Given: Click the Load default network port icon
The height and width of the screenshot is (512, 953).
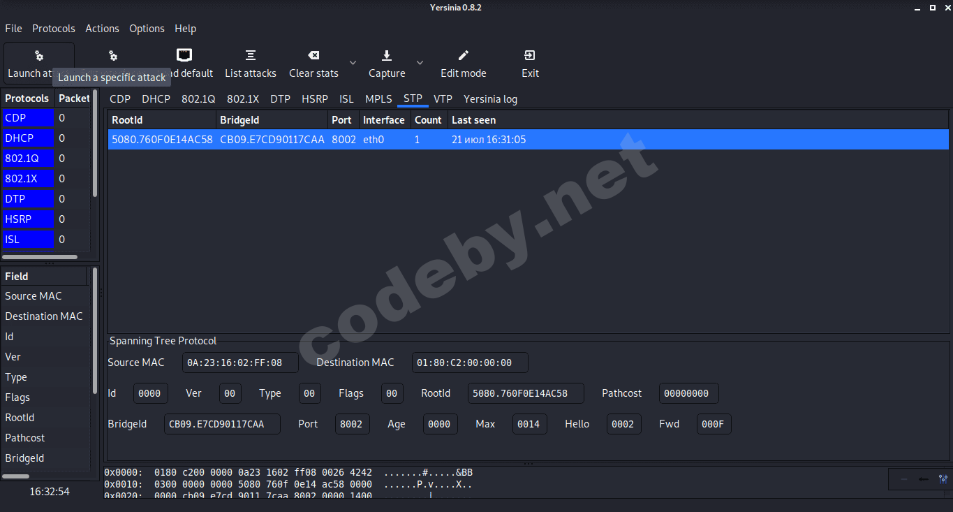Looking at the screenshot, I should (184, 55).
